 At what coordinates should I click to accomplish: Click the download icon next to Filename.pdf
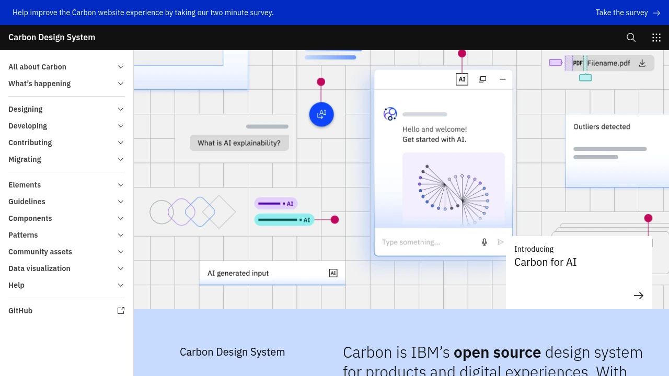[642, 63]
